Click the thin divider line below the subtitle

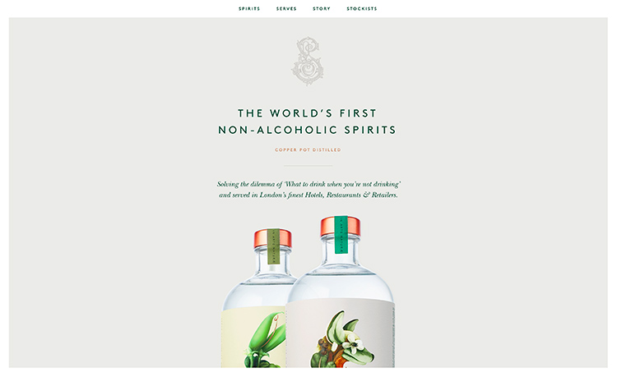pyautogui.click(x=308, y=166)
